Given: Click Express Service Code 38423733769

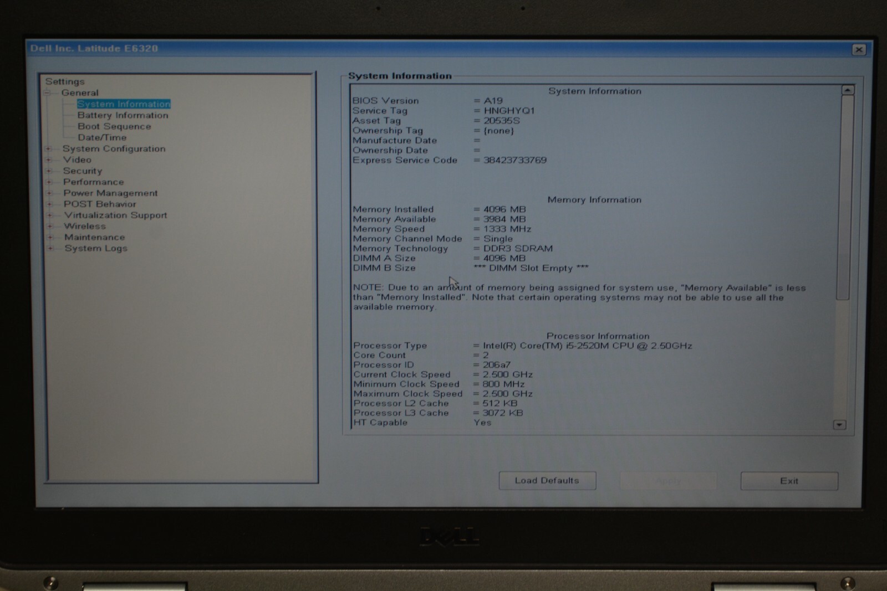Looking at the screenshot, I should [x=515, y=160].
